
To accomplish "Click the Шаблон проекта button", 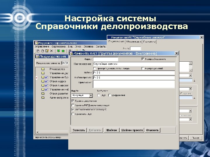I will tap(132, 130).
